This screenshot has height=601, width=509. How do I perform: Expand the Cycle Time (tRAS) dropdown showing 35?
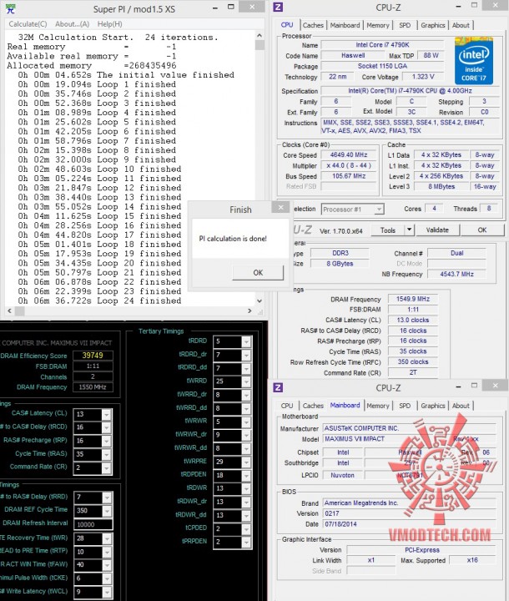[x=107, y=454]
